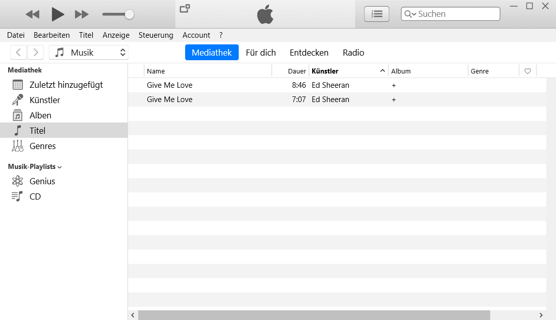The width and height of the screenshot is (556, 320).
Task: Open the Genius playlist
Action: (64, 181)
